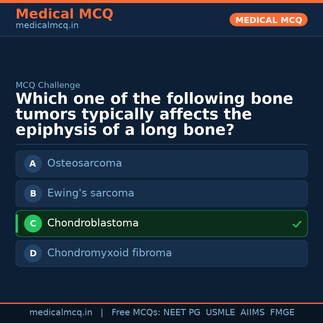This screenshot has width=323, height=323.
Task: Click the green checkmark beside Chondroblastoma
Action: pos(297,224)
